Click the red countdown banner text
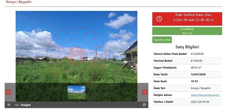Image resolution: width=230 pixels, height=109 pixels. [193, 17]
